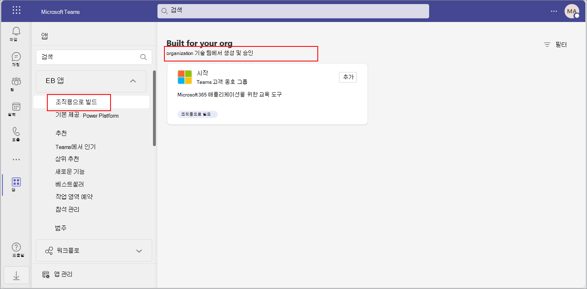Show more apps via the sidebar ellipsis
This screenshot has width=587, height=289.
click(16, 160)
